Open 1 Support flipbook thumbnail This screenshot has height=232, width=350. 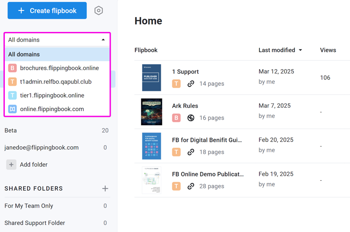[x=151, y=78]
